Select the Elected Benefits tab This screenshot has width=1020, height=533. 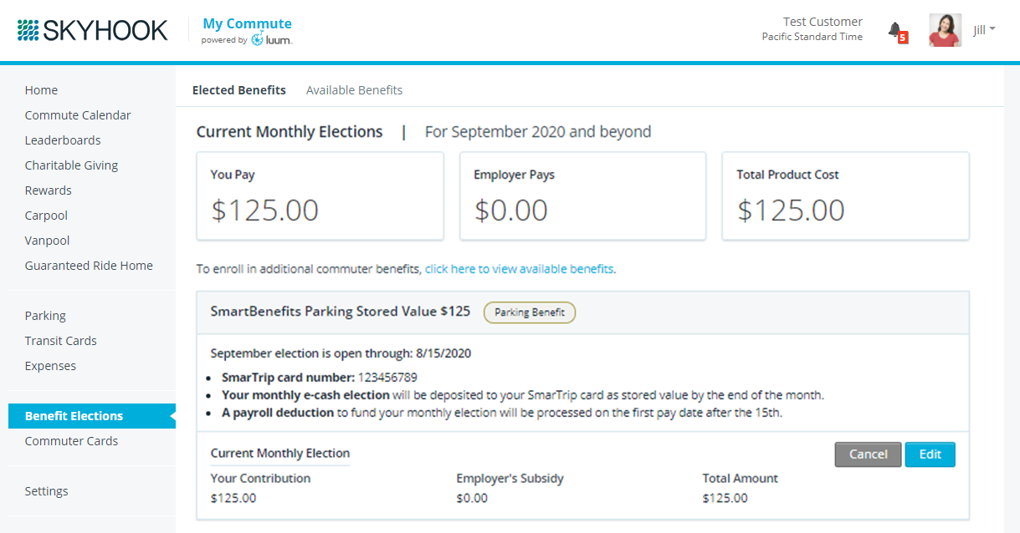[238, 90]
